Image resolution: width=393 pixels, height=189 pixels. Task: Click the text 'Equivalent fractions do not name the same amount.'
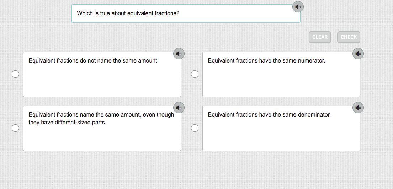click(94, 61)
